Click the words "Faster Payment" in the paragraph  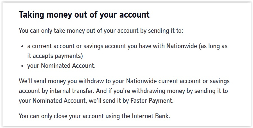click(x=151, y=101)
